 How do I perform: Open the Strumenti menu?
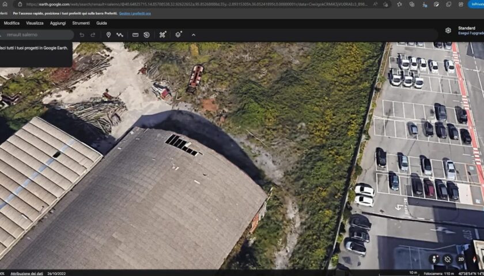(x=81, y=23)
